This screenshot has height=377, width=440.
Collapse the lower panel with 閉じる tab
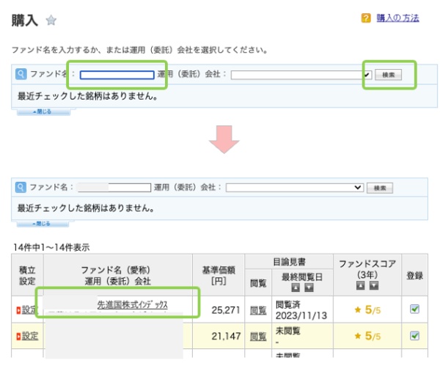pyautogui.click(x=43, y=224)
